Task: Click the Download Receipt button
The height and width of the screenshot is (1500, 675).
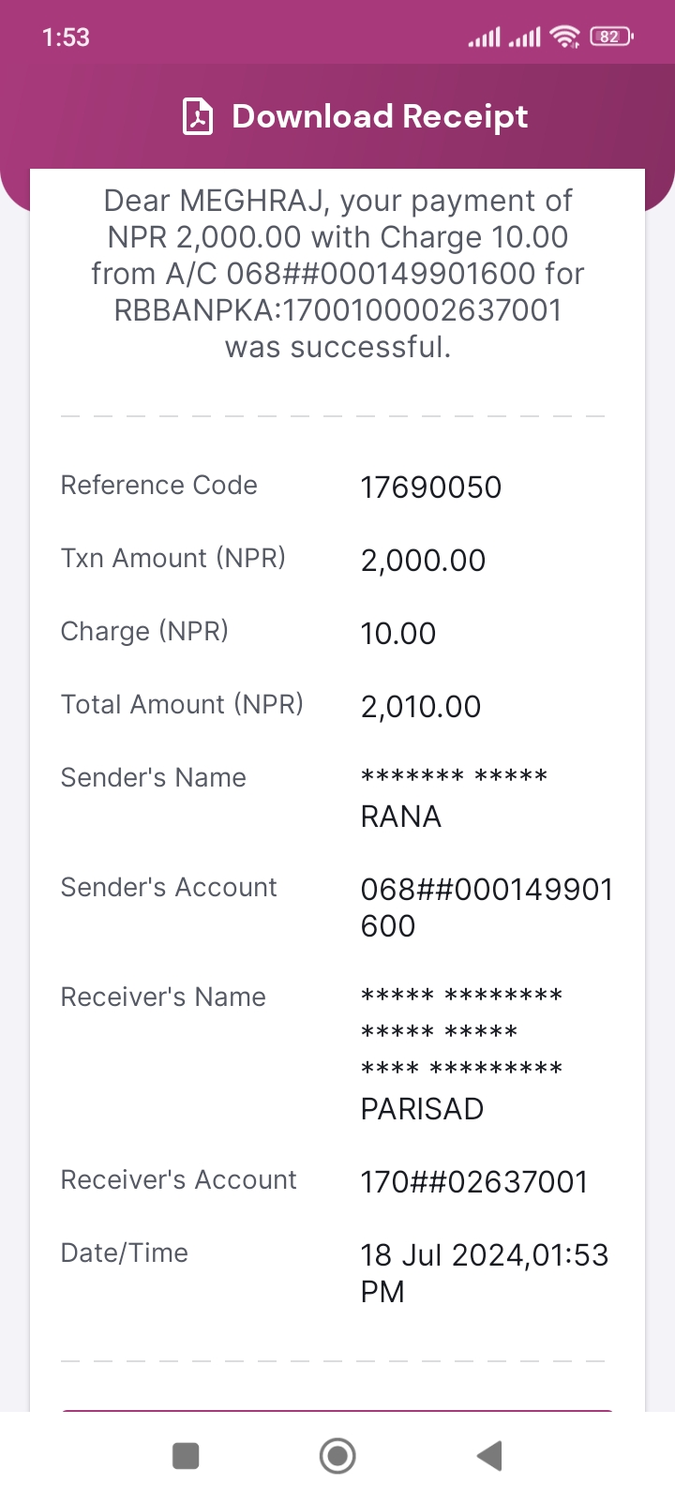Action: coord(354,117)
